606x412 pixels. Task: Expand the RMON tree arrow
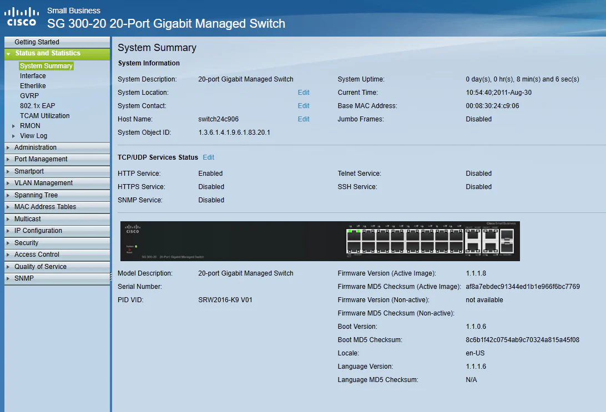[13, 126]
